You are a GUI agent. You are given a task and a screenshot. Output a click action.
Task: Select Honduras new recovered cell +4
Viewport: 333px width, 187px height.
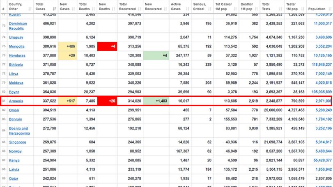156,55
